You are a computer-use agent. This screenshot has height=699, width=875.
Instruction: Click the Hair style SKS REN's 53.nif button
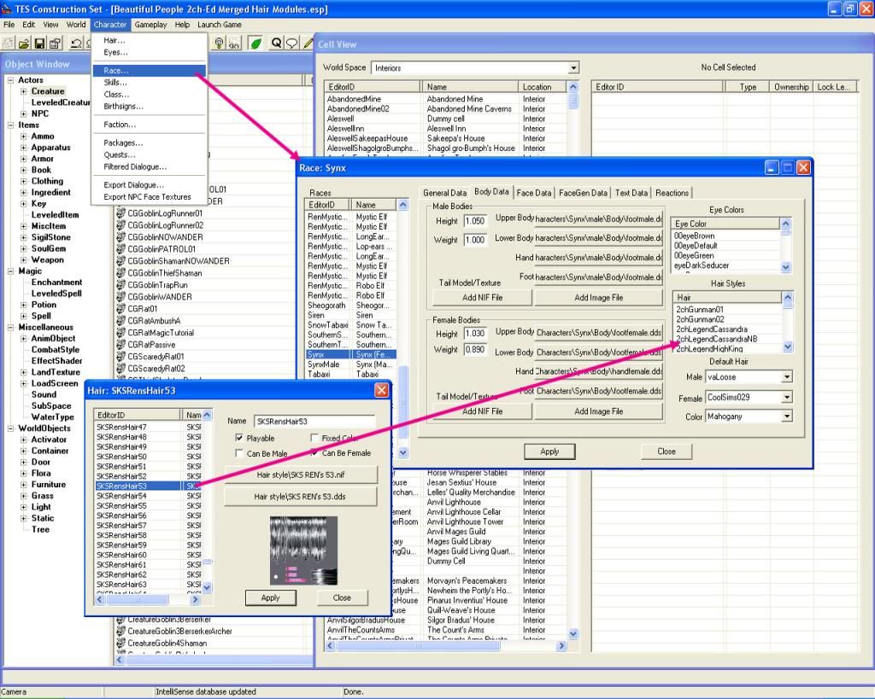tap(301, 475)
